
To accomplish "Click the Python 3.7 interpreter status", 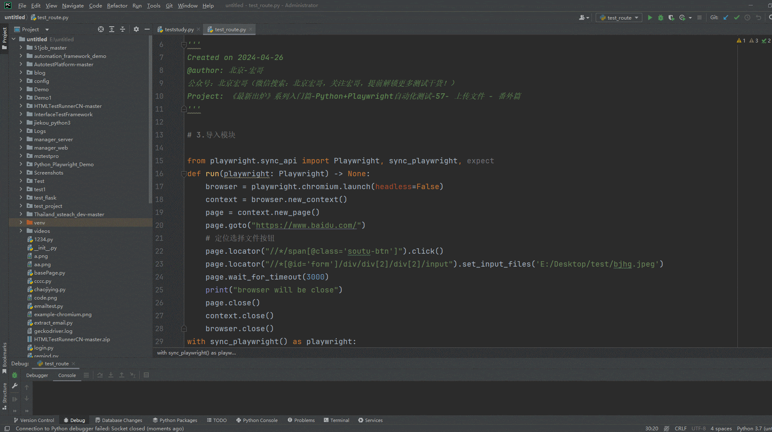I will [754, 429].
